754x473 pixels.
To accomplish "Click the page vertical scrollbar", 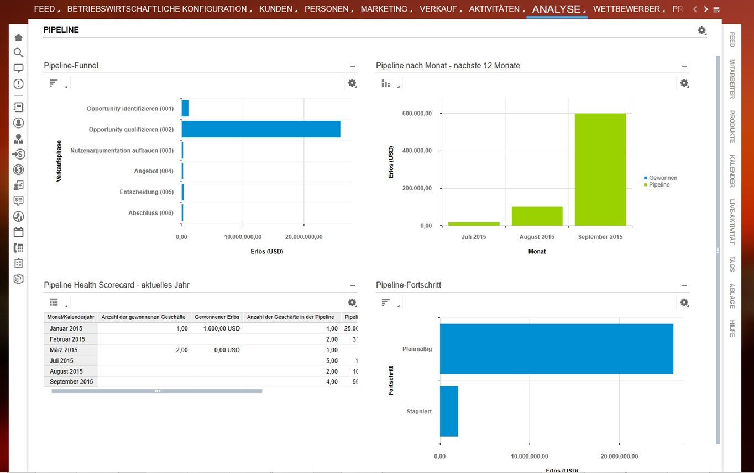I will (718, 249).
